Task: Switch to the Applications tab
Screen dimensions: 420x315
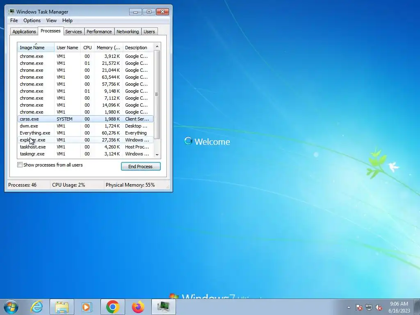Action: [x=24, y=32]
